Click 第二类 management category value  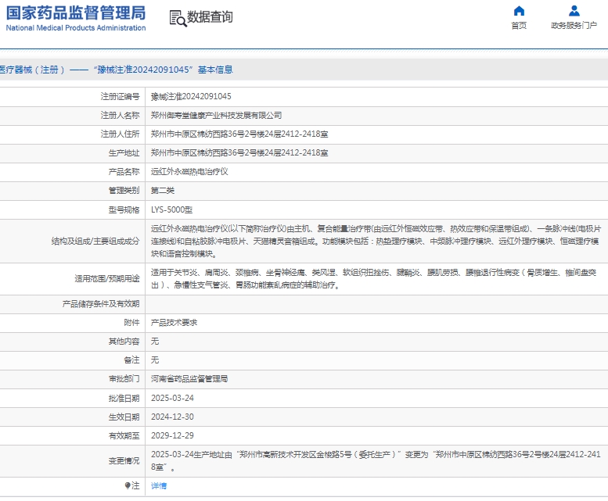pyautogui.click(x=163, y=191)
